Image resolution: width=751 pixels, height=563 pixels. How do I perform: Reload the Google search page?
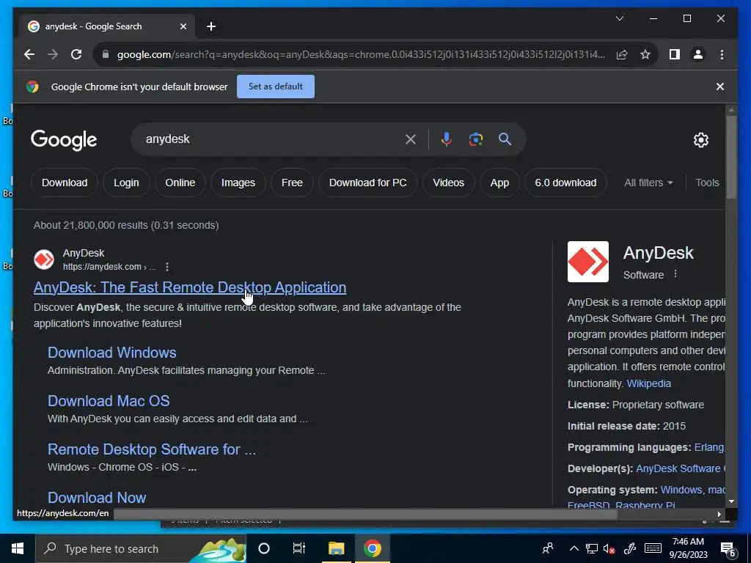[76, 54]
